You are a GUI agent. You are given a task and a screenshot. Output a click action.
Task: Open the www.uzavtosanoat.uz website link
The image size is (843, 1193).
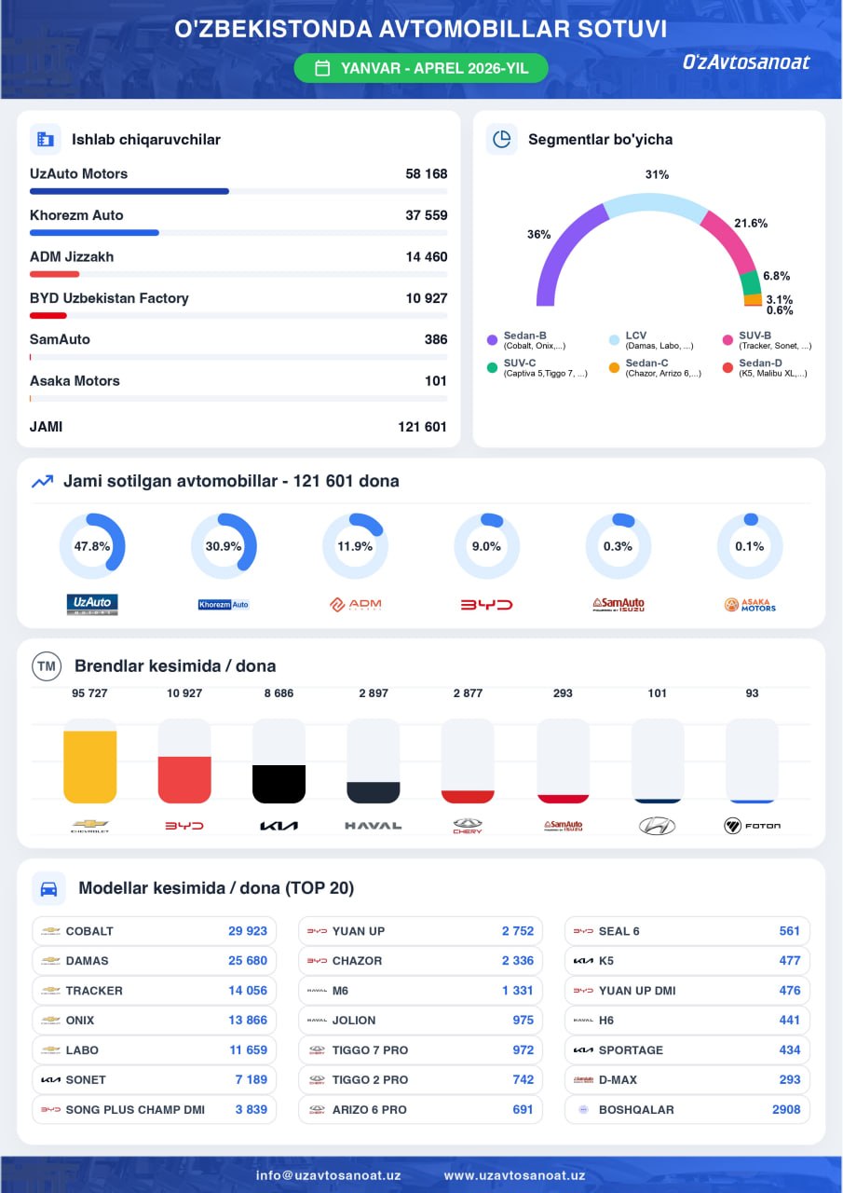point(514,1175)
